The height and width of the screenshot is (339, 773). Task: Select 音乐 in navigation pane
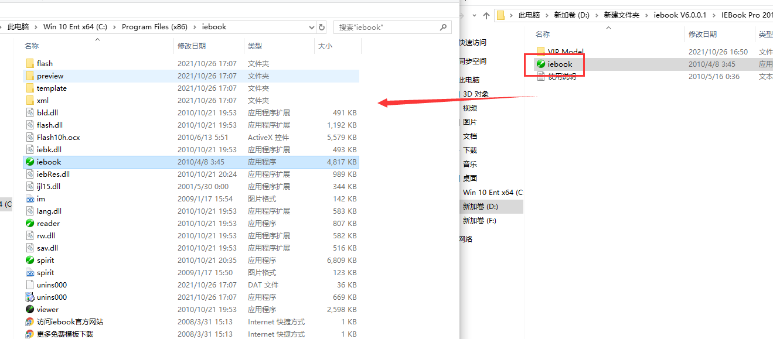pyautogui.click(x=470, y=164)
